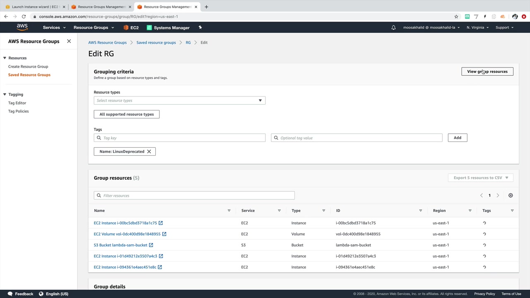Open table preferences gear icon
This screenshot has height=298, width=530.
[x=511, y=195]
